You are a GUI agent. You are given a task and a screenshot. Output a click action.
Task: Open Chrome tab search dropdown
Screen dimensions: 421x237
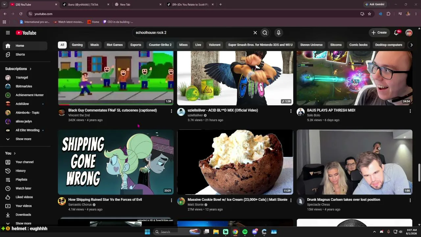click(x=4, y=4)
